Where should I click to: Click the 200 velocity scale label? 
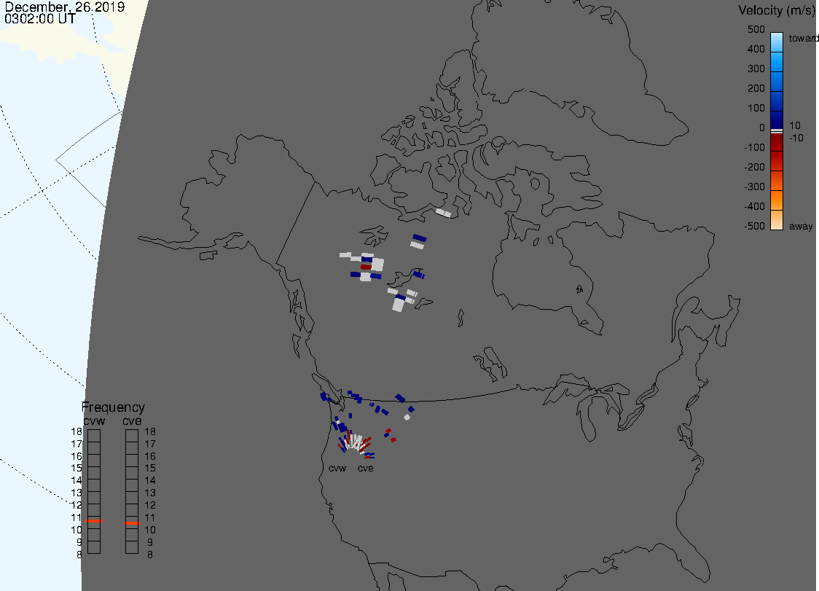point(756,88)
